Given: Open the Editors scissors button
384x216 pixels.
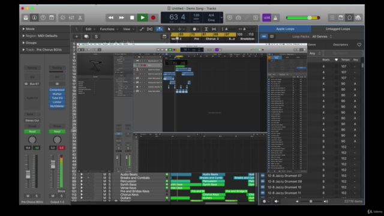Looking at the screenshot, I should pyautogui.click(x=80, y=17).
